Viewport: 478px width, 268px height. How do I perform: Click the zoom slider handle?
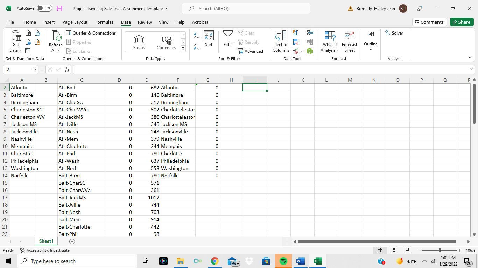tap(440, 250)
